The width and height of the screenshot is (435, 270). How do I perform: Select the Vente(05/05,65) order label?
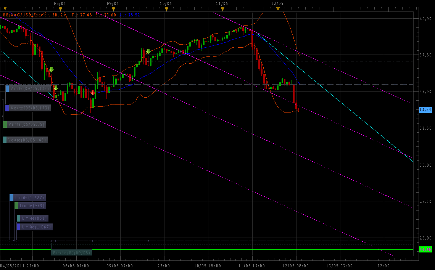point(26,124)
